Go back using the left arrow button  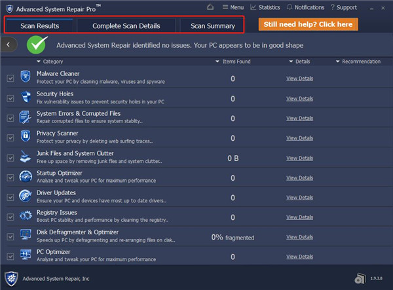pos(9,45)
